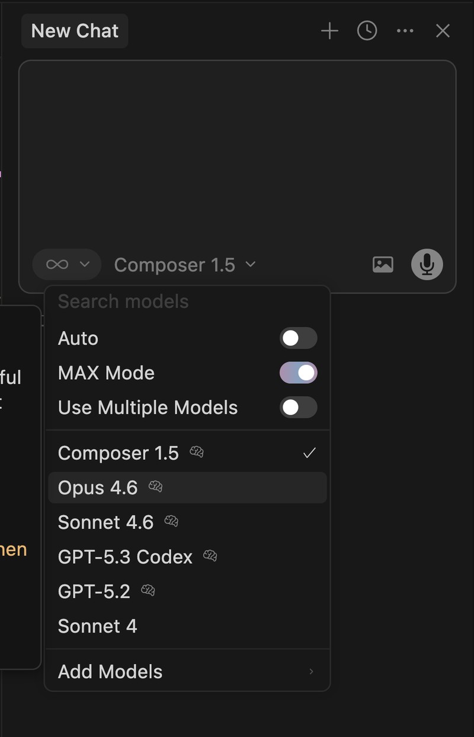This screenshot has width=474, height=737.
Task: Click brain icon beside GPT-5.3 Codex
Action: click(x=210, y=557)
